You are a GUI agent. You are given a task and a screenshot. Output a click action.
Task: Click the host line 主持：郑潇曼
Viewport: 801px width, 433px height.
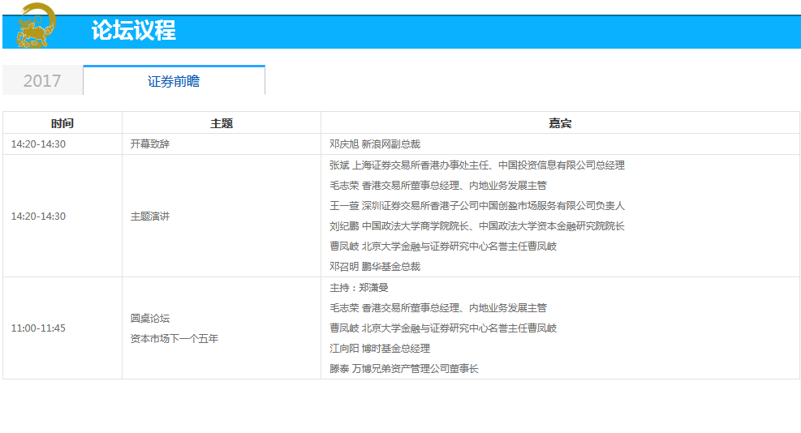tap(360, 288)
